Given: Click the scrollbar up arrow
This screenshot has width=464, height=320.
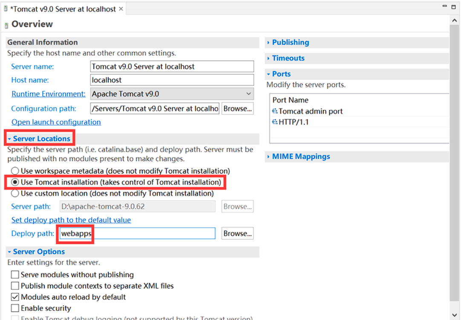Looking at the screenshot, I should tap(454, 20).
